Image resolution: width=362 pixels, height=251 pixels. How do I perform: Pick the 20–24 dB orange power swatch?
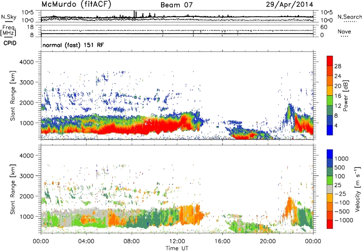pos(330,81)
